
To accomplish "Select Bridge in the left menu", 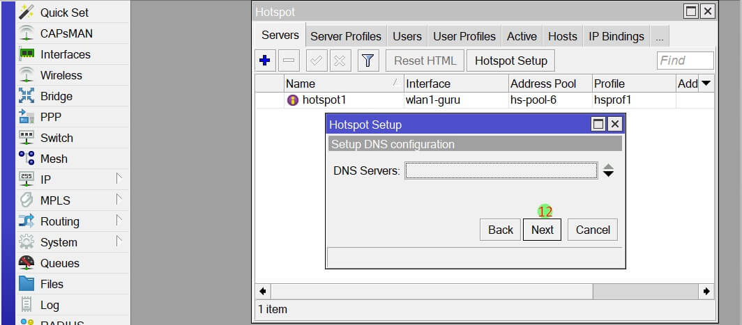I will 56,96.
